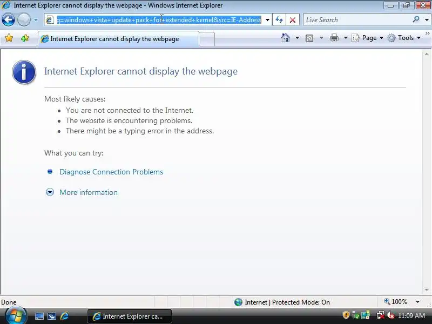Screen dimensions: 432x324
Task: Click Add to Favorites icon
Action: [x=25, y=38]
